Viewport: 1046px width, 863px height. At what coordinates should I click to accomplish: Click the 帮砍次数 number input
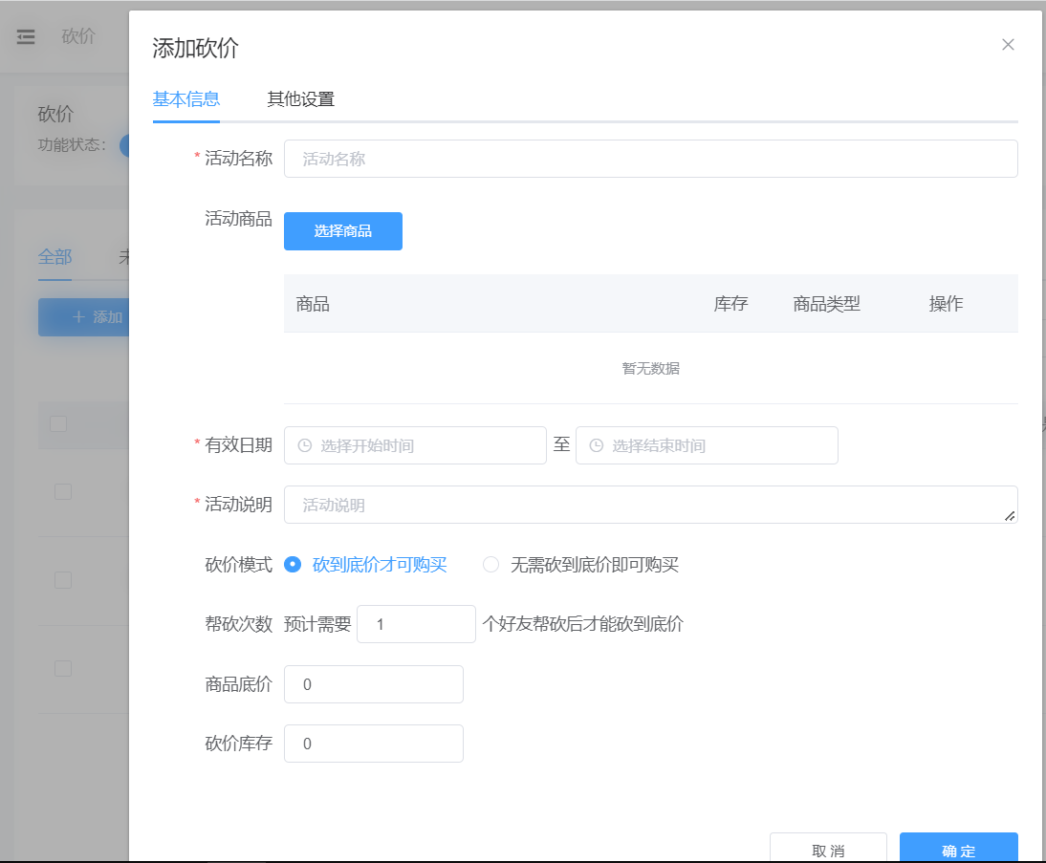pos(416,624)
